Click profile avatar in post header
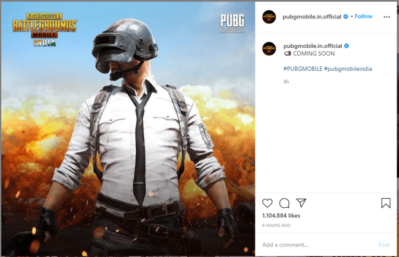Viewport: 399px width, 257px height. [x=269, y=17]
